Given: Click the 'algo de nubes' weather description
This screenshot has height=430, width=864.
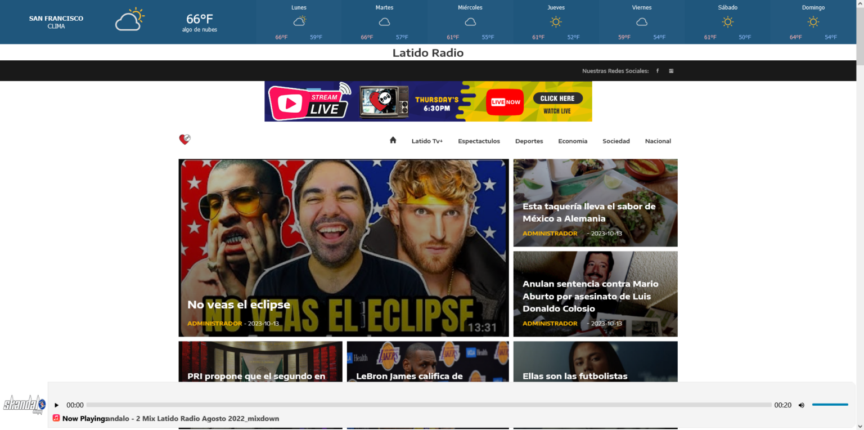Looking at the screenshot, I should [200, 30].
